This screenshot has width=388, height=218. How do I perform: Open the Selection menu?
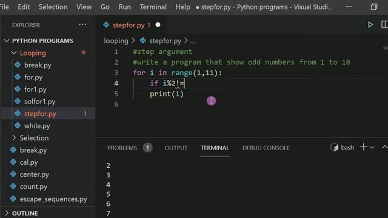(53, 7)
